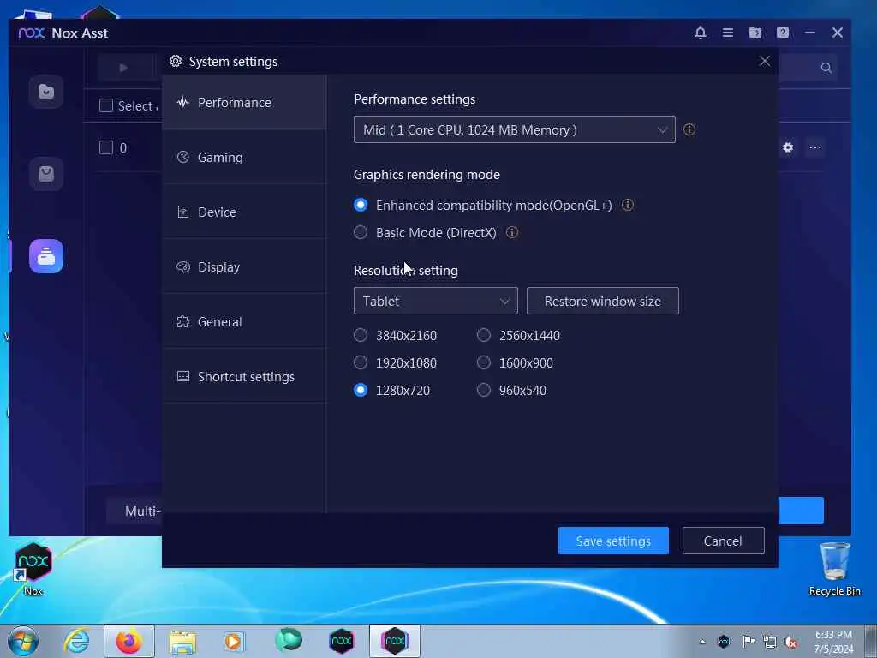Show info for Performance settings dropdown
877x658 pixels.
[689, 130]
